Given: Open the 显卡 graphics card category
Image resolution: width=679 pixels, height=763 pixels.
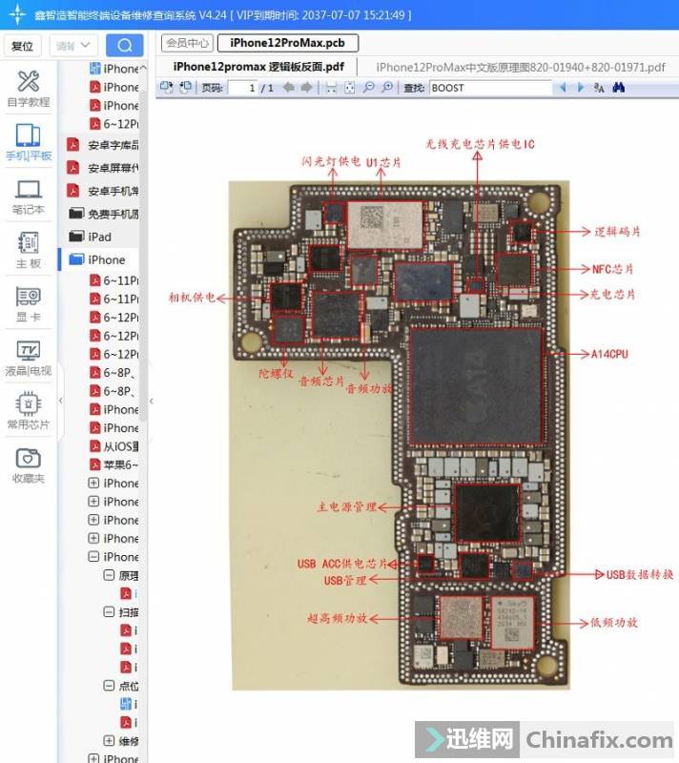Looking at the screenshot, I should pyautogui.click(x=29, y=303).
